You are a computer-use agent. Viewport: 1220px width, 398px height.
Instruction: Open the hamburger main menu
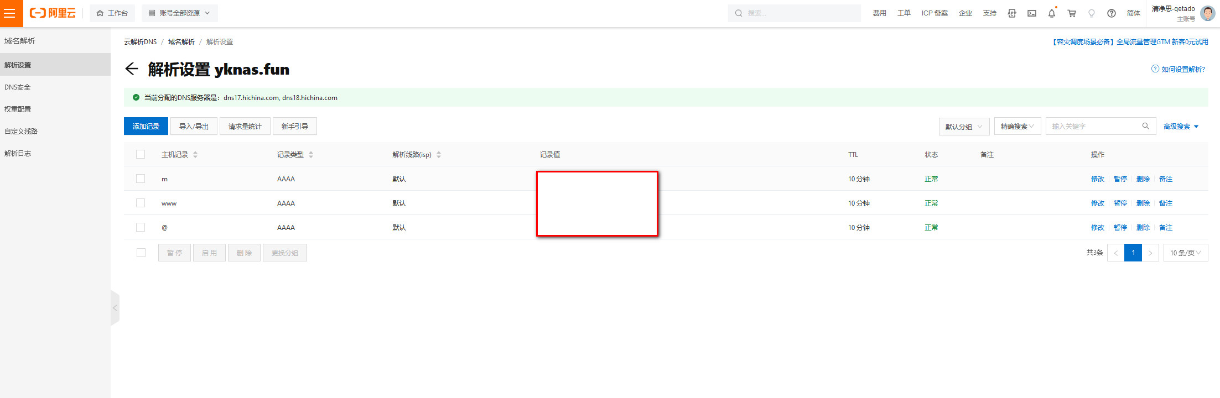[x=10, y=13]
